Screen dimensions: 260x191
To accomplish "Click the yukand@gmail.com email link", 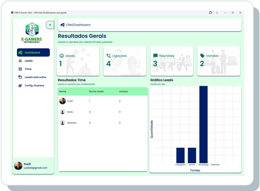I will (x=35, y=168).
